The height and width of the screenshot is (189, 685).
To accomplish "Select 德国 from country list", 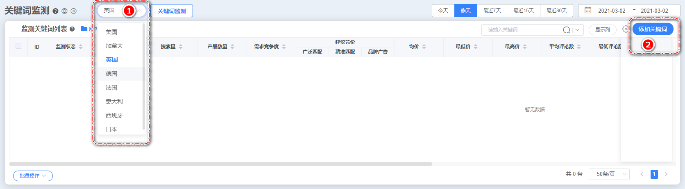I will pyautogui.click(x=111, y=74).
